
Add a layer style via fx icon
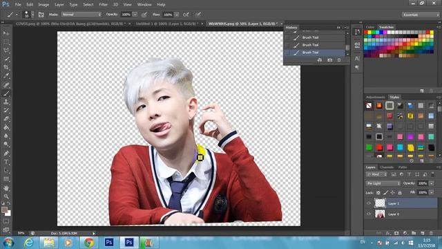coord(388,233)
